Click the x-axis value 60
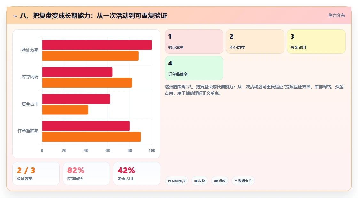This screenshot has width=358, height=198. click(108, 150)
